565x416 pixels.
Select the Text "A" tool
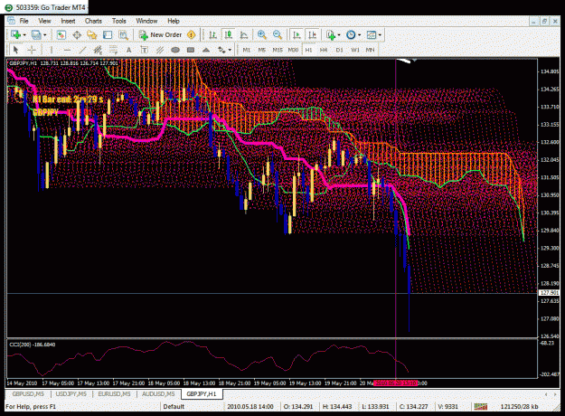pyautogui.click(x=128, y=50)
